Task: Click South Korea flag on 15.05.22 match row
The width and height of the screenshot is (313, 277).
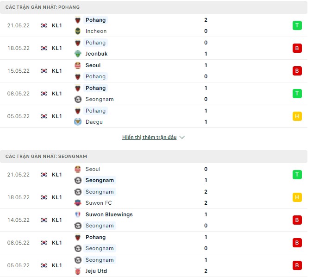Action: click(x=44, y=71)
